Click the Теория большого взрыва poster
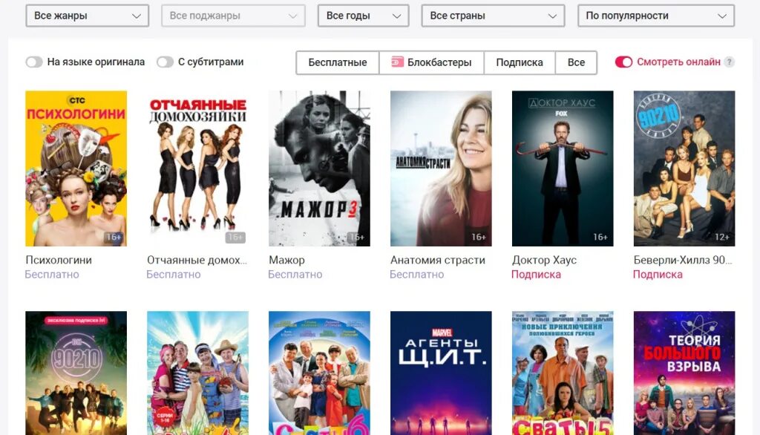Image resolution: width=760 pixels, height=435 pixels. tap(684, 373)
